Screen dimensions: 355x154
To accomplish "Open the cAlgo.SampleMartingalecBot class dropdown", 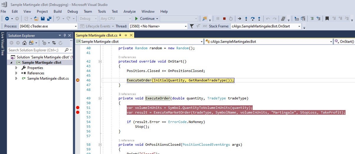I will coord(331,42).
